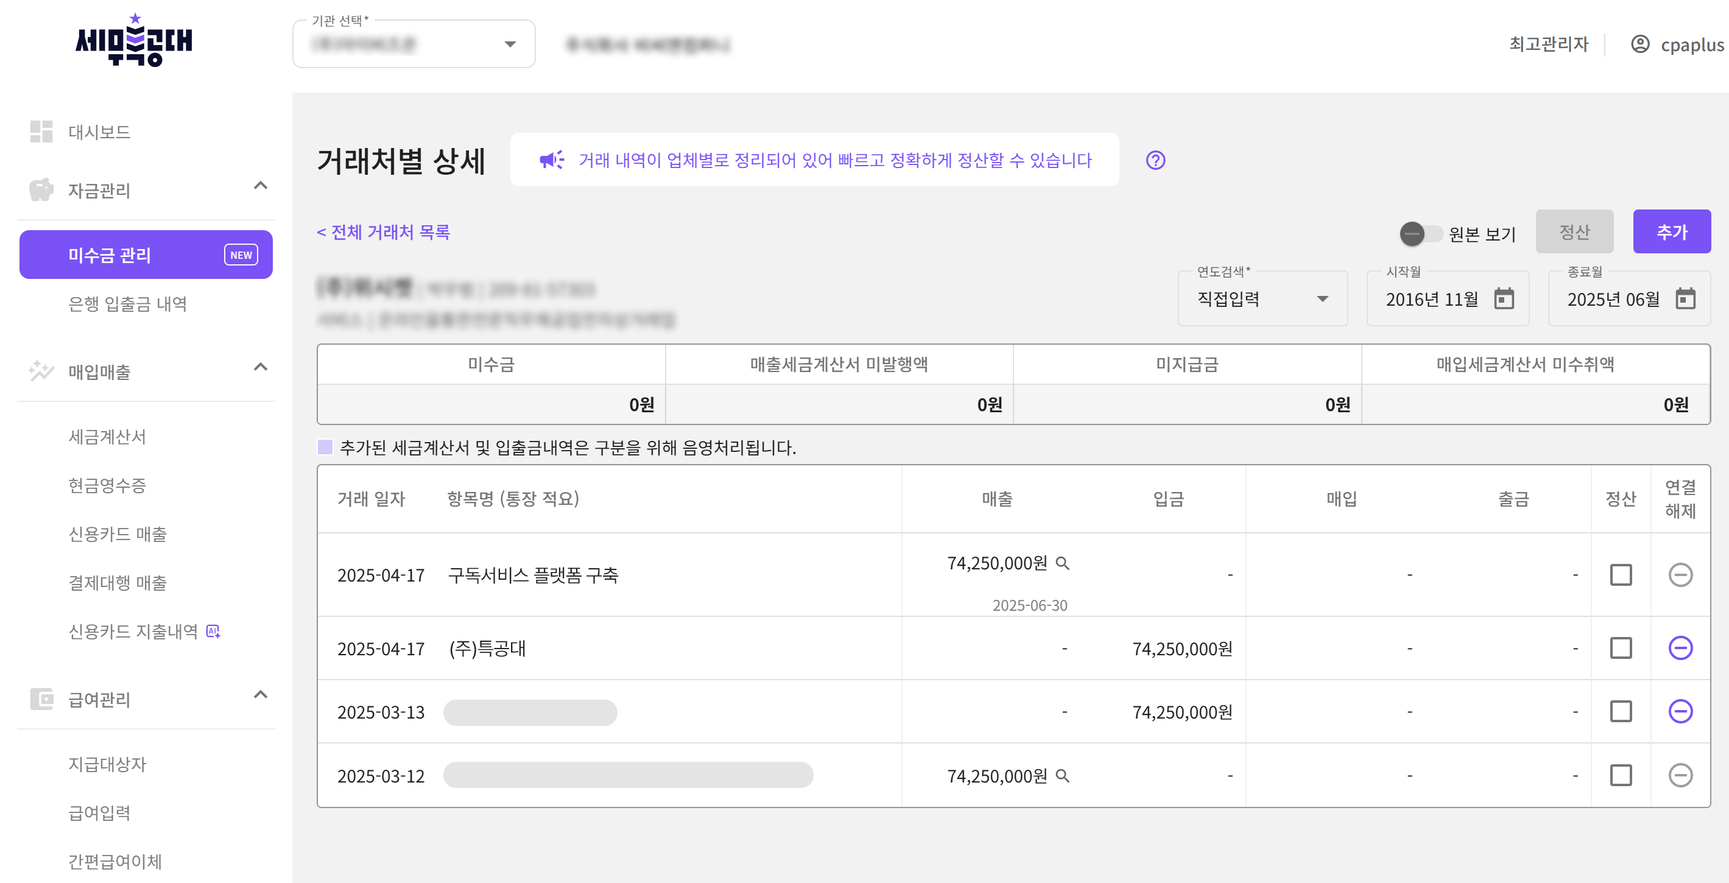Click the cpaplus user account icon
Viewport: 1729px width, 883px height.
click(x=1639, y=44)
